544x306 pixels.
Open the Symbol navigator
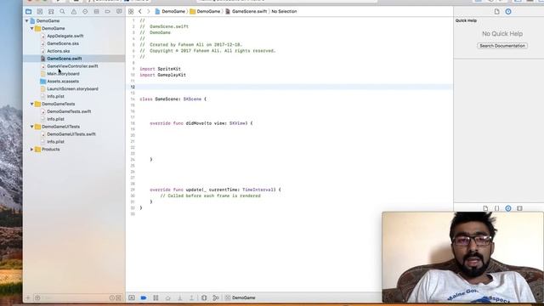pos(51,11)
